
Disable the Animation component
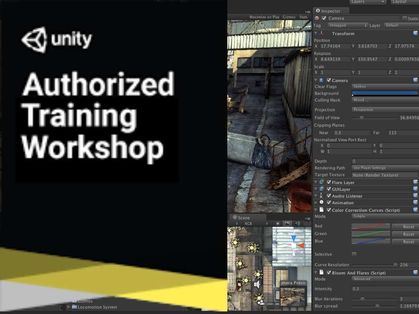tap(329, 203)
